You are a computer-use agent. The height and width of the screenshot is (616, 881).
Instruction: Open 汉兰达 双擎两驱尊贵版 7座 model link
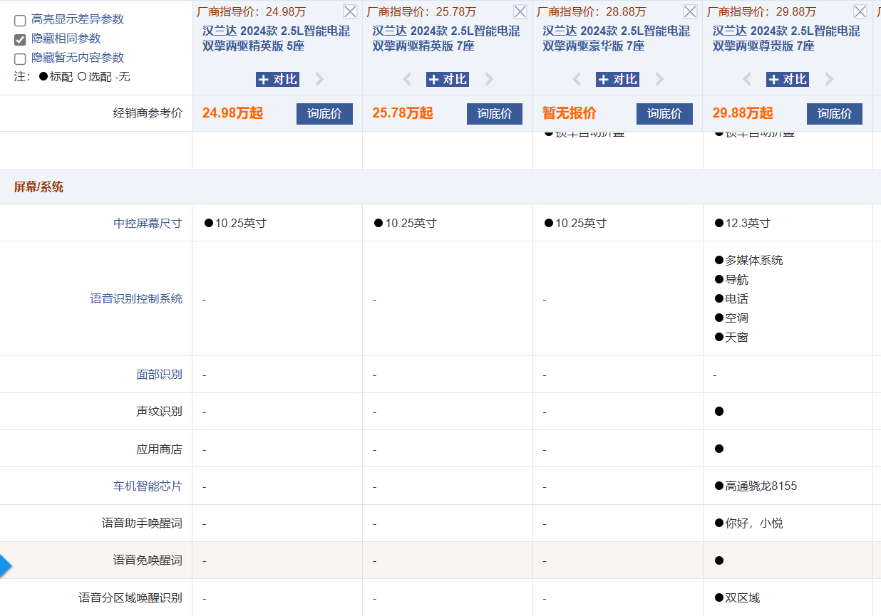tap(787, 38)
